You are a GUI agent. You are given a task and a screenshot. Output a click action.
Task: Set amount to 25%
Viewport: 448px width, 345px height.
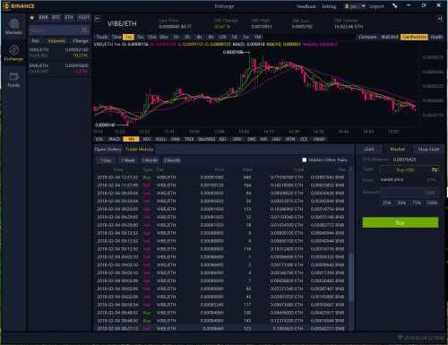coord(387,203)
